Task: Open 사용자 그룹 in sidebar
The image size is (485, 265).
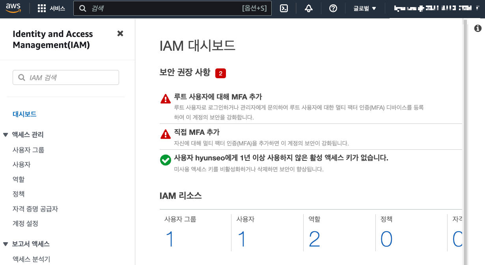Action: [28, 150]
